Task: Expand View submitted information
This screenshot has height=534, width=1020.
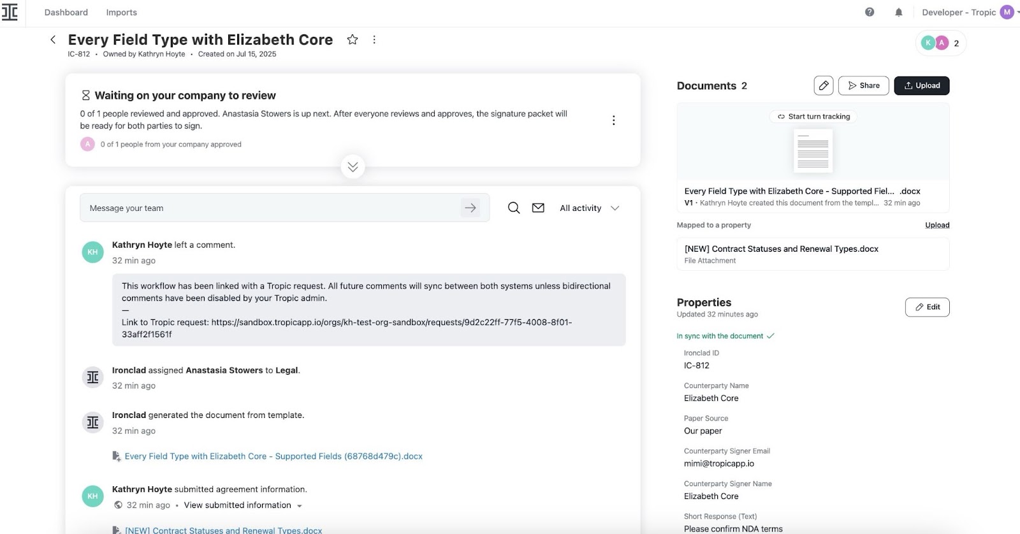Action: pos(243,505)
